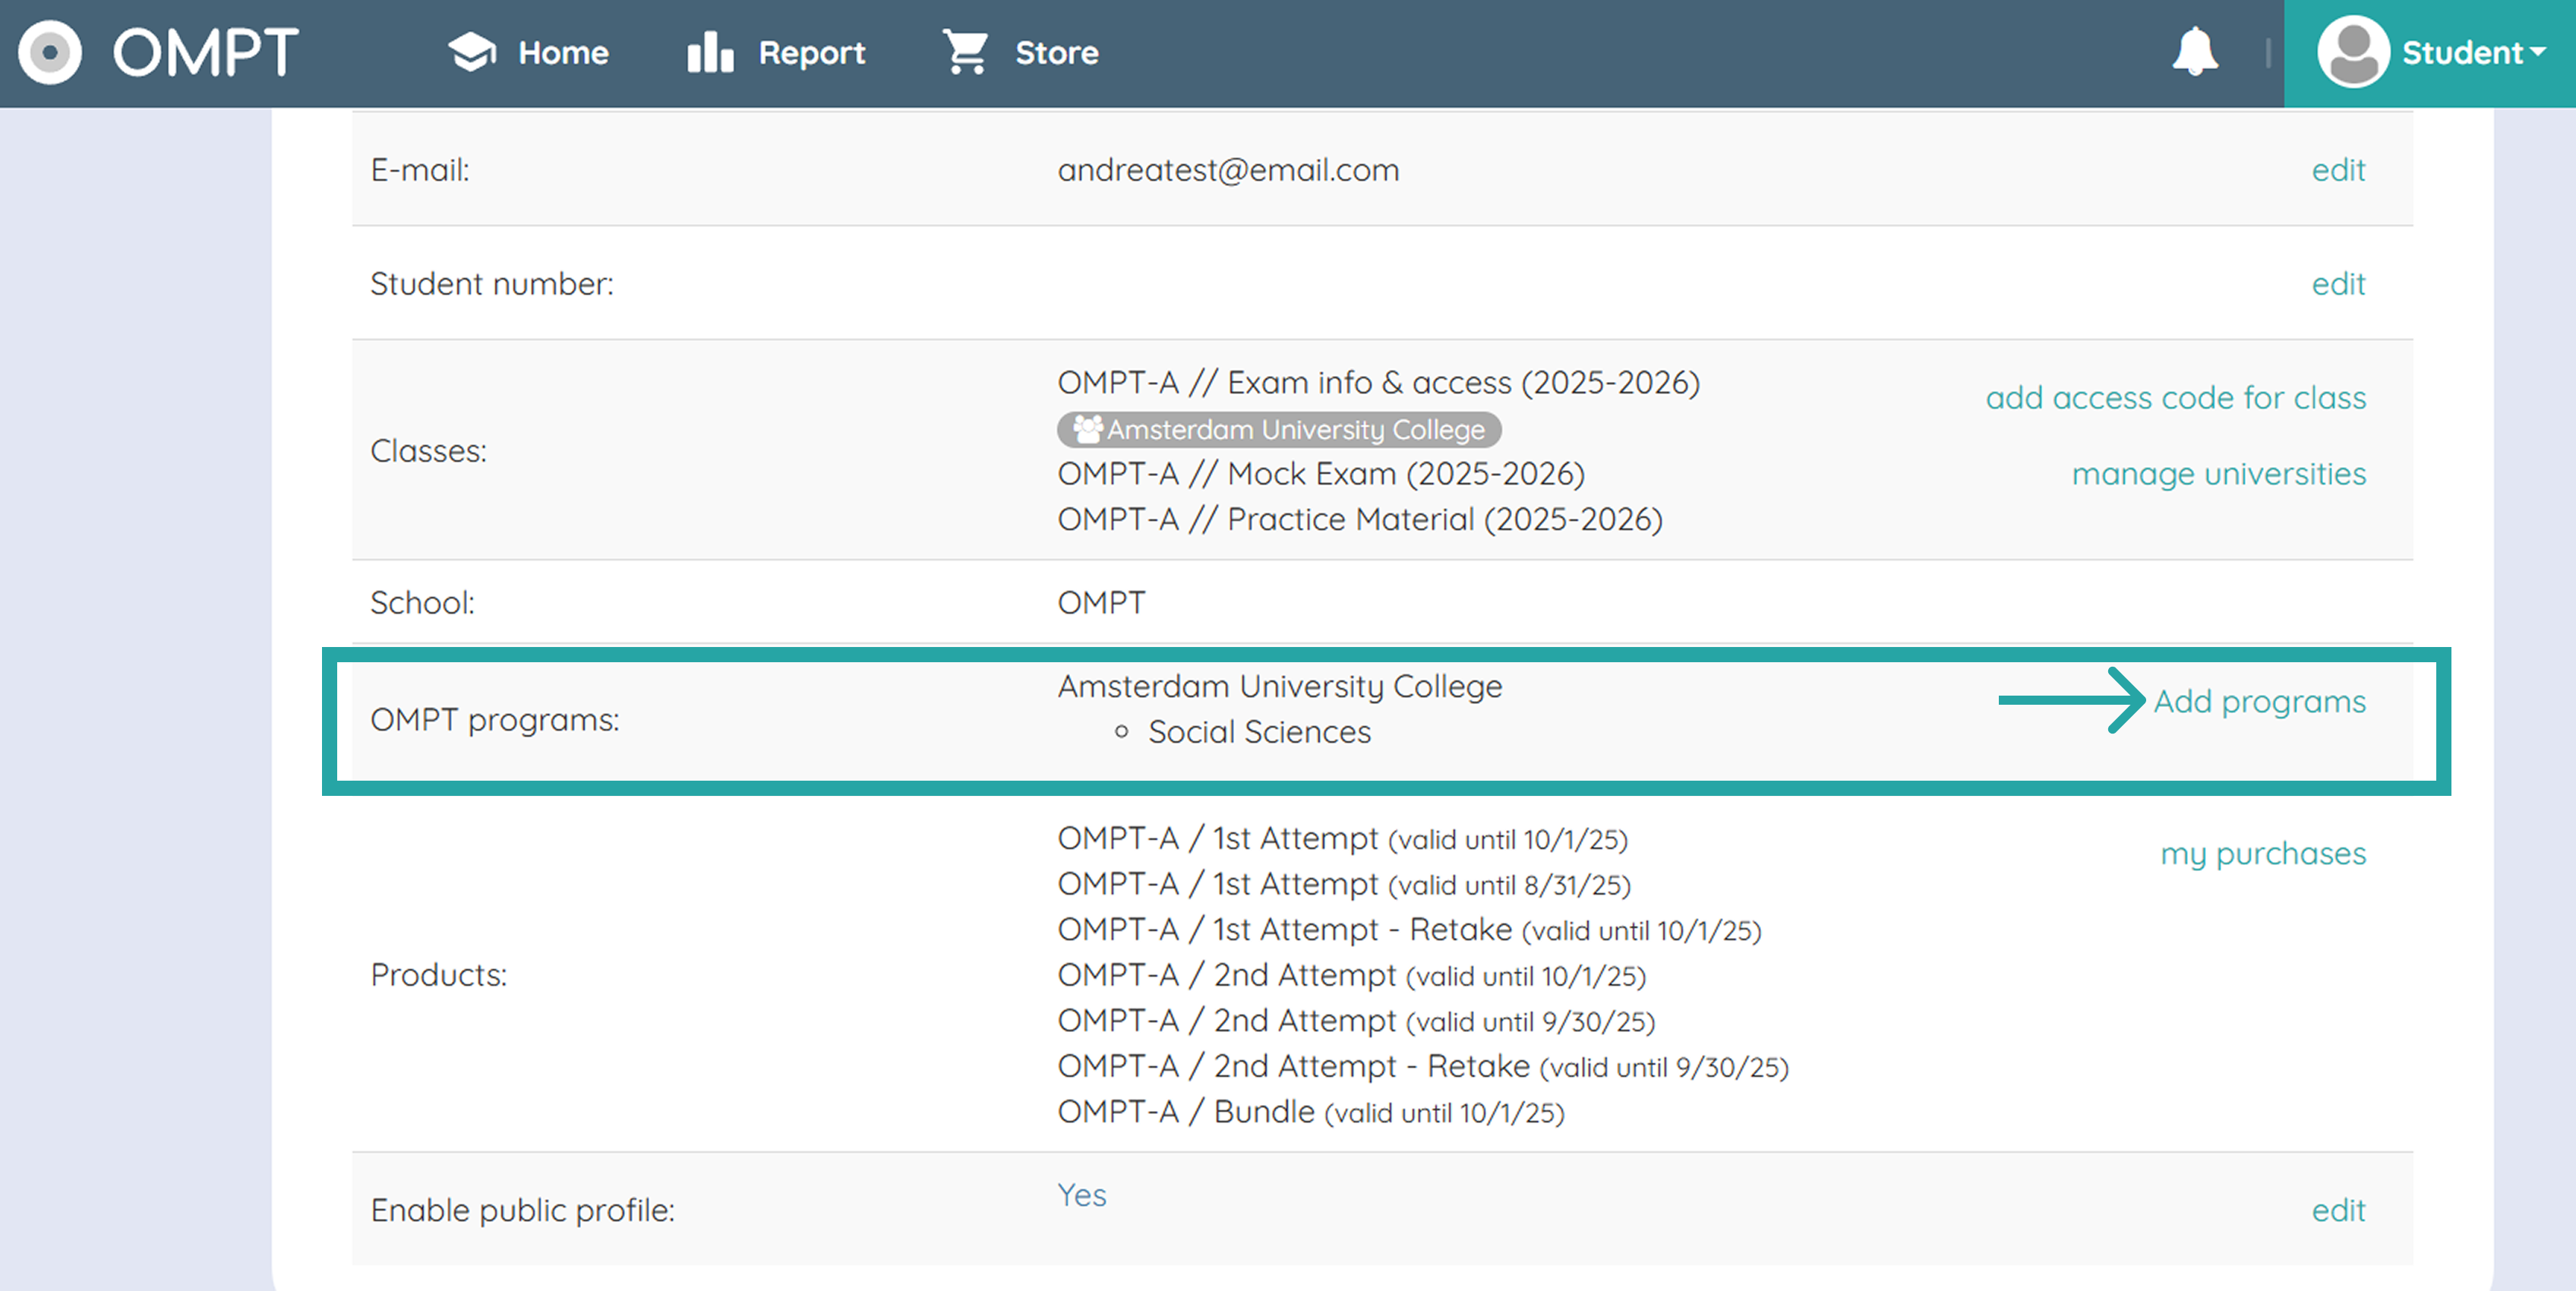Click the OMPT programs: label
The image size is (2576, 1291).
(494, 721)
